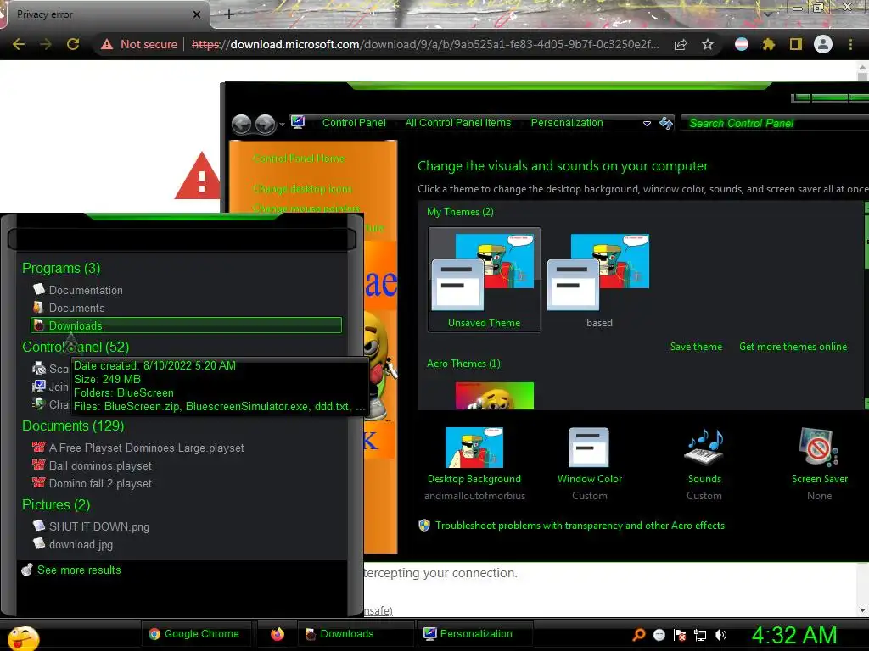Bookmark this page with the star icon

pyautogui.click(x=708, y=44)
